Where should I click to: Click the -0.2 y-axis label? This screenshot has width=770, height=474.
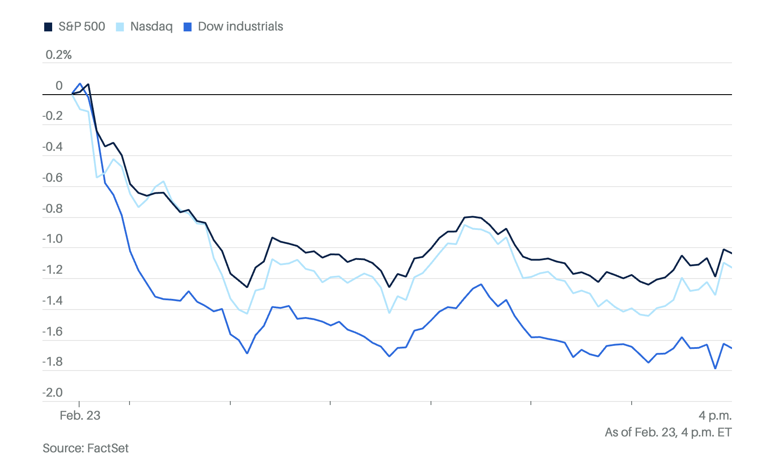53,116
